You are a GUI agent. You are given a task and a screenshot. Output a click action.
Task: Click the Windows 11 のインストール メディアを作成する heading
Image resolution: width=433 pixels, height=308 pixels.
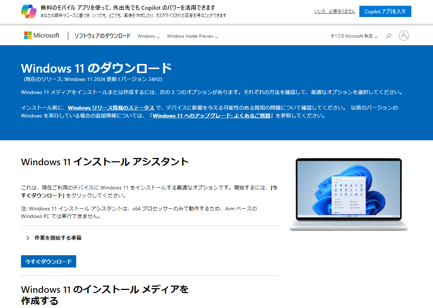[x=105, y=295]
